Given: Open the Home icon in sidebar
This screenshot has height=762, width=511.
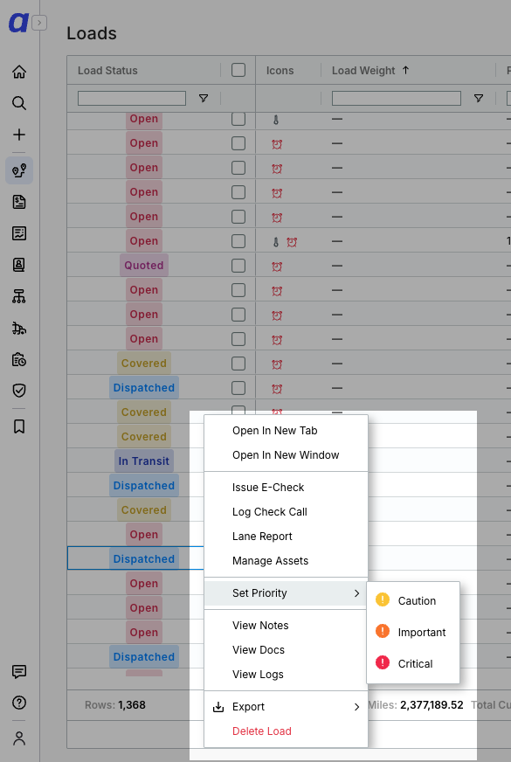Looking at the screenshot, I should pos(19,72).
